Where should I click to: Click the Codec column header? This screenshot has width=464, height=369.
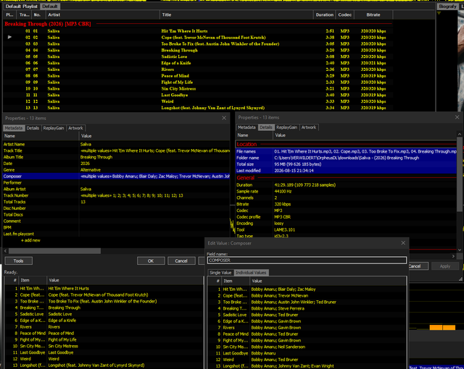pyautogui.click(x=345, y=14)
